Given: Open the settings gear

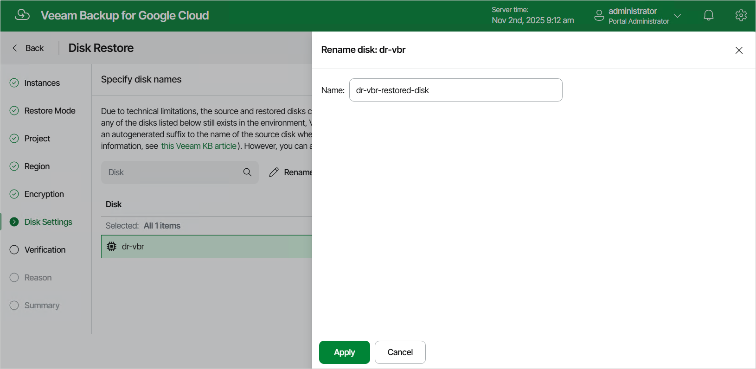Looking at the screenshot, I should point(741,15).
